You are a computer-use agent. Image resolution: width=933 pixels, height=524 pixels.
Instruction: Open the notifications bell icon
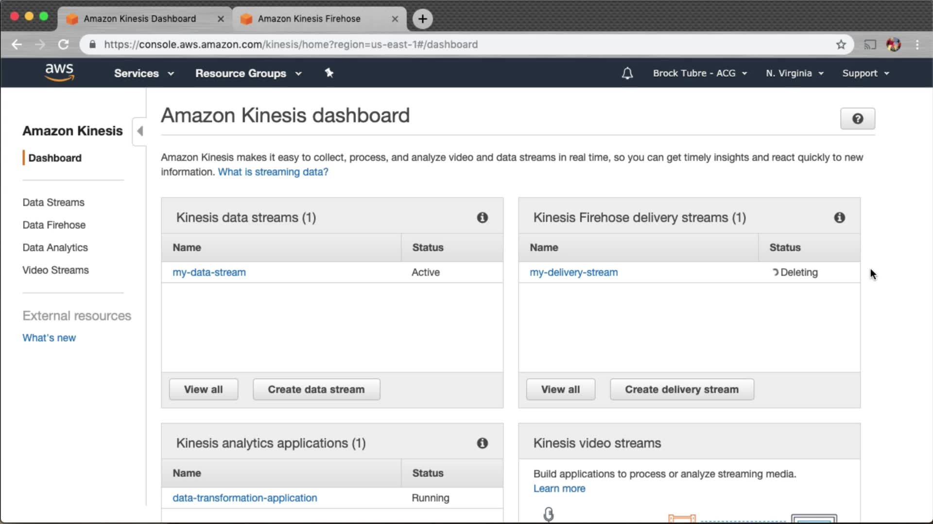click(627, 73)
